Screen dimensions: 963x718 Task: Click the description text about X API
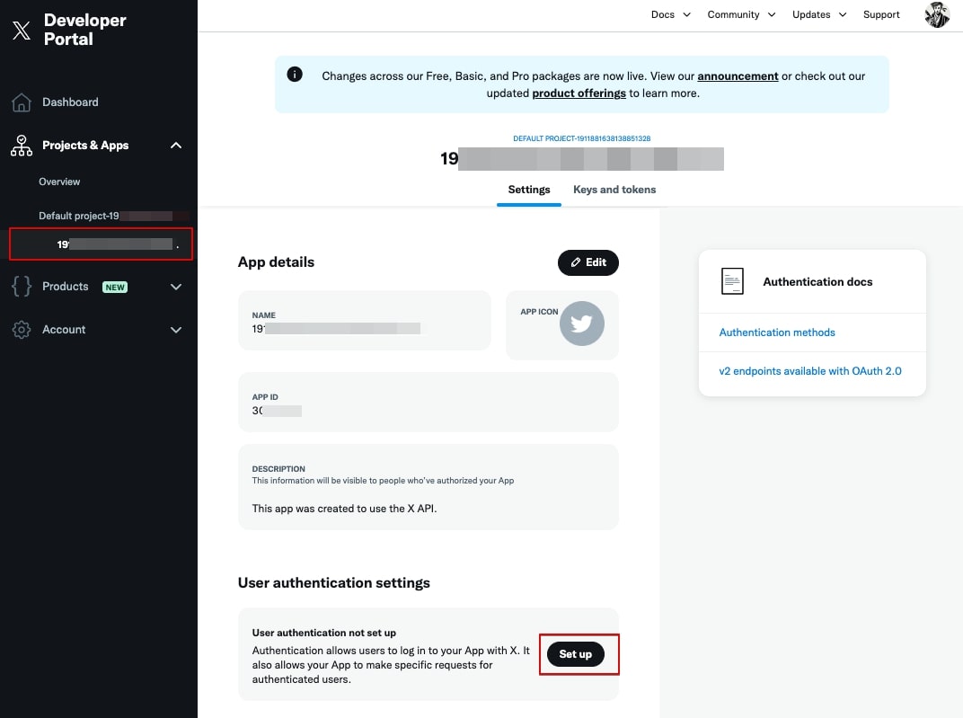click(344, 509)
